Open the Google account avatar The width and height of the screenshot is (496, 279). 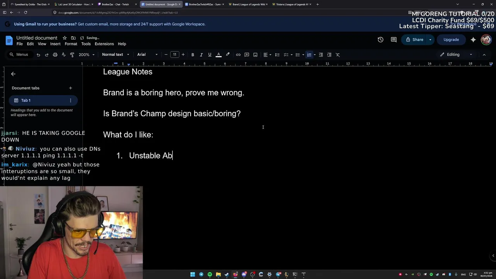[486, 40]
